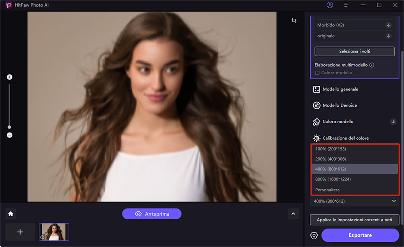404x247 pixels.
Task: Open the 400% (800*612) resolution dropdown
Action: click(355, 201)
